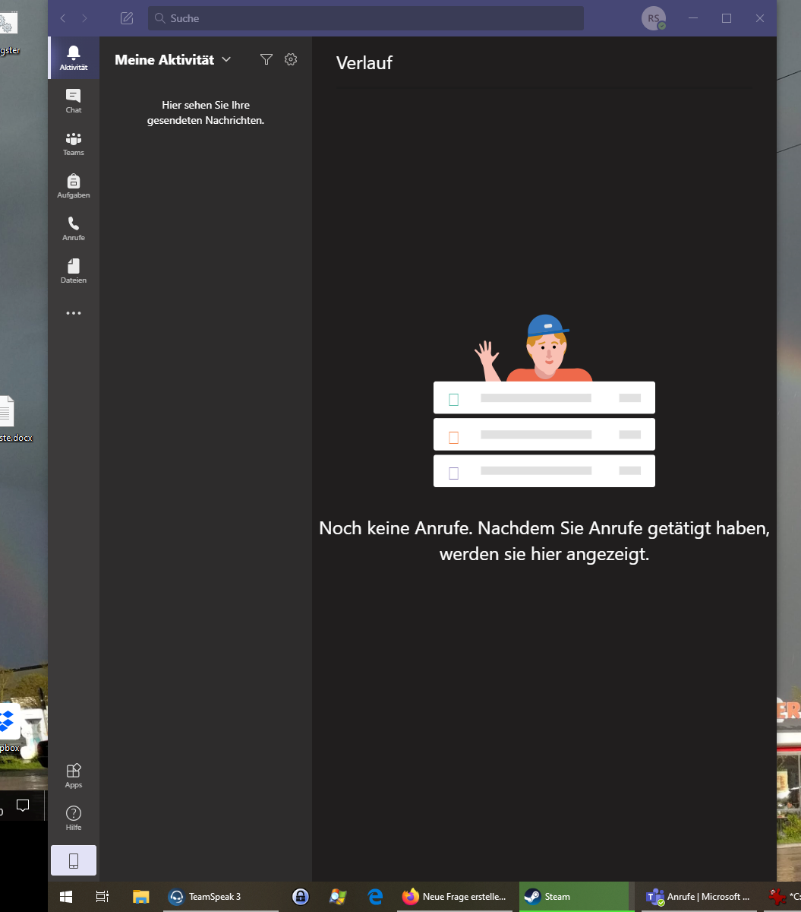Open Anrufe in the Teams sidebar

tap(74, 228)
